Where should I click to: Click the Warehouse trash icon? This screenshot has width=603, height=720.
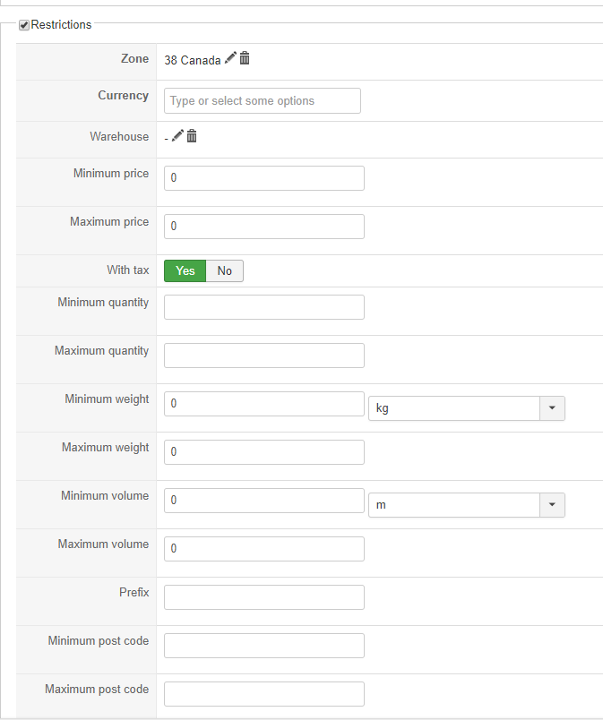pyautogui.click(x=192, y=135)
